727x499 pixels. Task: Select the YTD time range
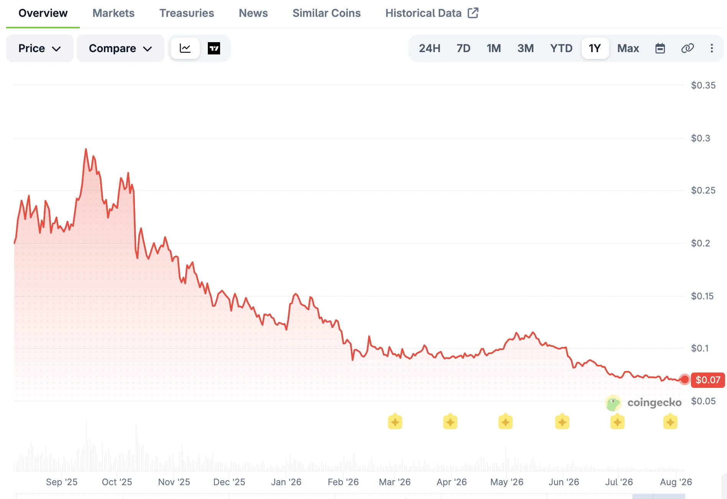click(561, 48)
